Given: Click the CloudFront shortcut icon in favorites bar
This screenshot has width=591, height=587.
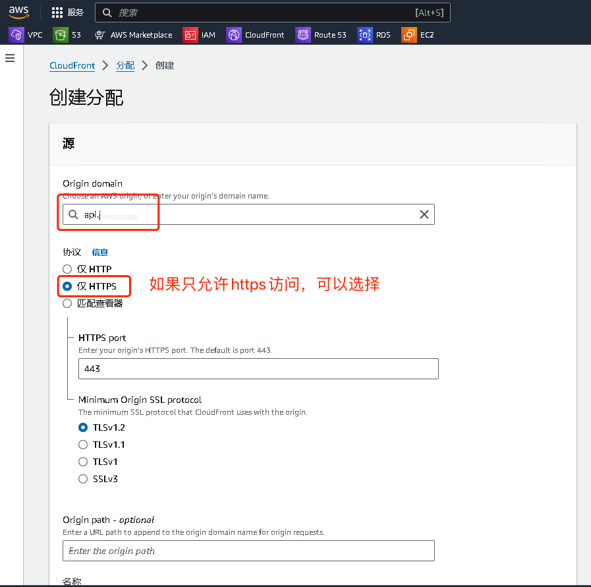Looking at the screenshot, I should (x=234, y=35).
